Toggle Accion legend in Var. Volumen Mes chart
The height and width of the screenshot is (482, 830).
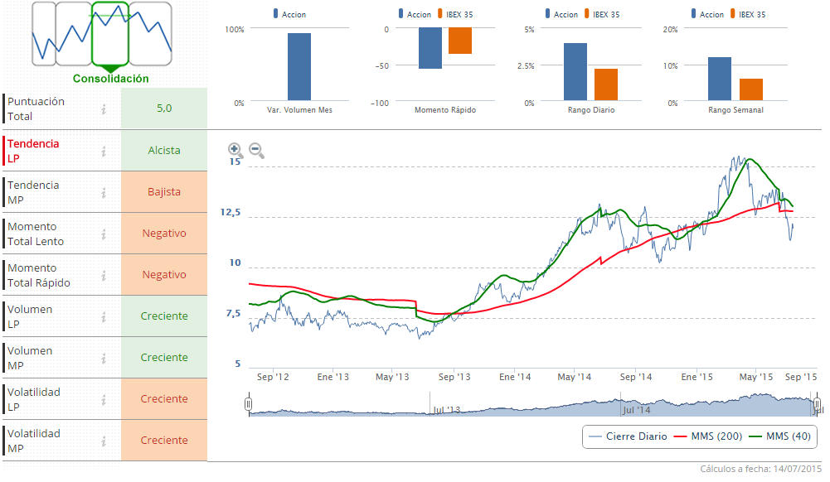click(x=289, y=14)
